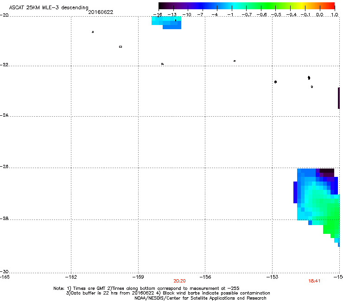Click the red 20:20 pass time
This screenshot has width=343, height=301.
pyautogui.click(x=179, y=281)
